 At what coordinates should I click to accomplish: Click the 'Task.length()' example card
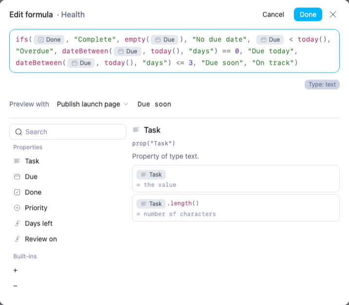tap(236, 208)
